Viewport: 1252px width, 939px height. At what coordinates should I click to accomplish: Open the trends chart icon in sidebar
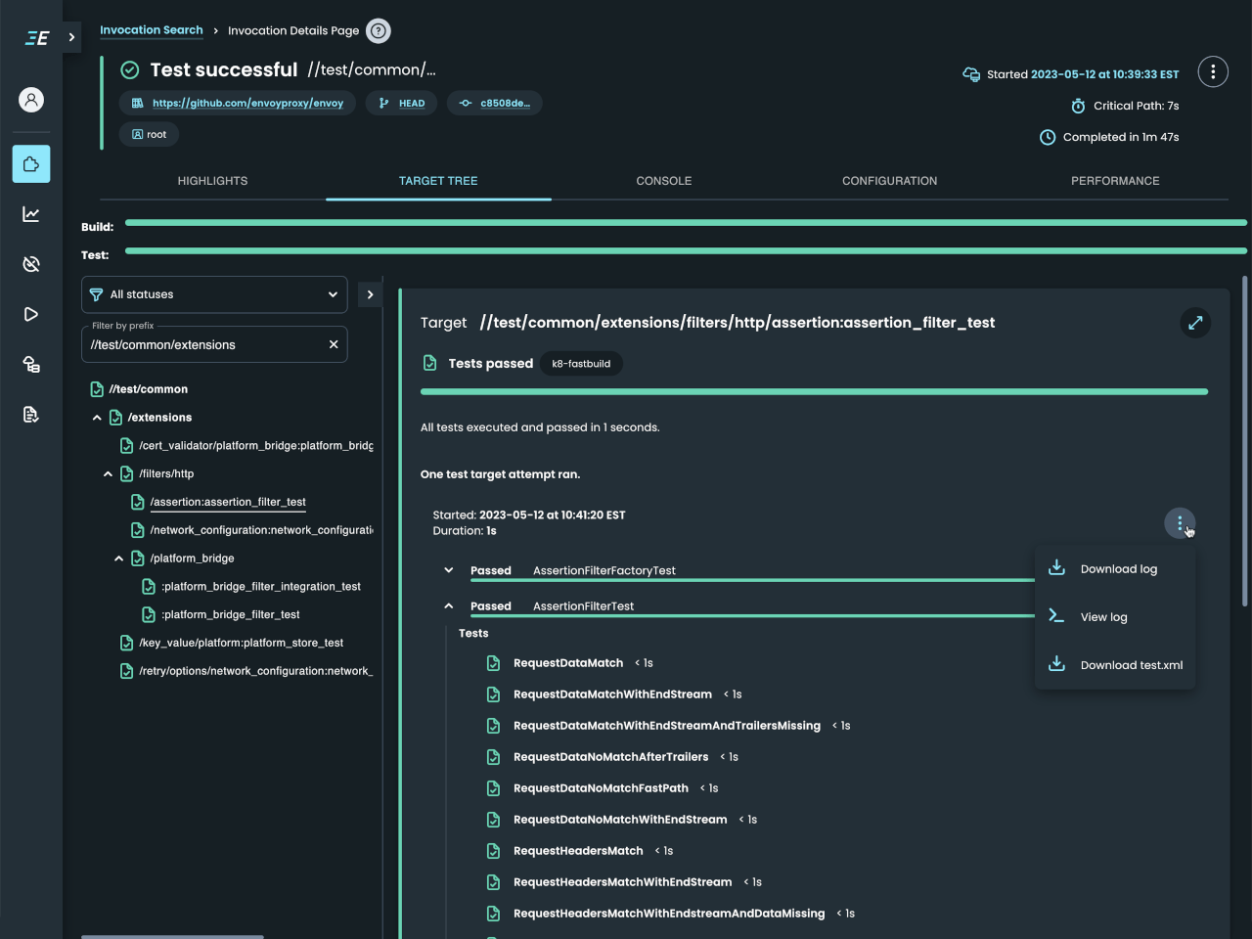pyautogui.click(x=30, y=213)
